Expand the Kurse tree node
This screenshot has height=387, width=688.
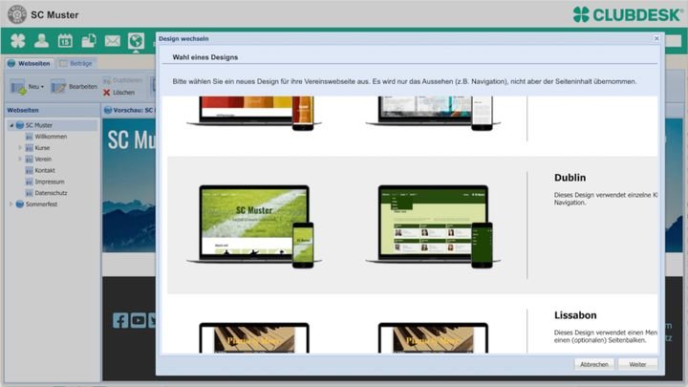(20, 148)
